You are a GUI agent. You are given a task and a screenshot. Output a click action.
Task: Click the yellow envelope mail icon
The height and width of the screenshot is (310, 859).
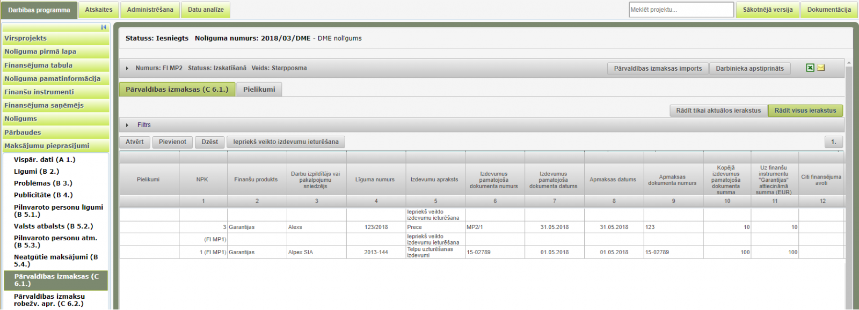click(821, 68)
